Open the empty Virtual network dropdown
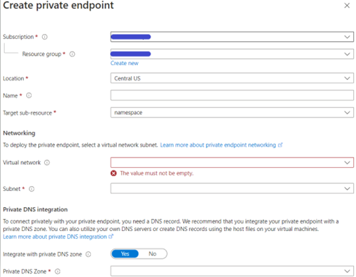The image size is (356, 277). tap(232, 162)
